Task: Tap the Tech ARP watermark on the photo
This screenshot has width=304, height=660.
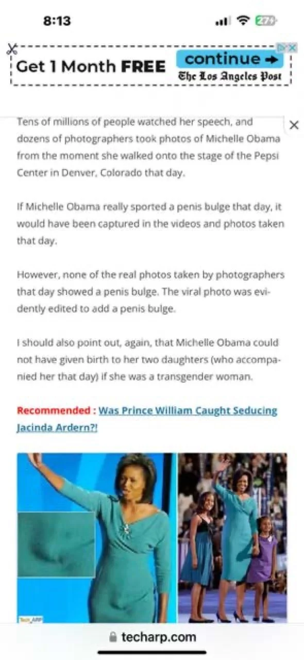Action: pyautogui.click(x=25, y=619)
